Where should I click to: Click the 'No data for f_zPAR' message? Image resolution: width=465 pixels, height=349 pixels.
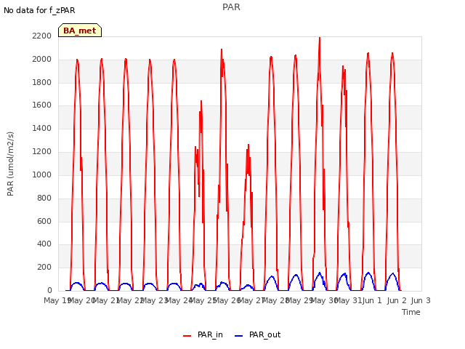tap(39, 10)
